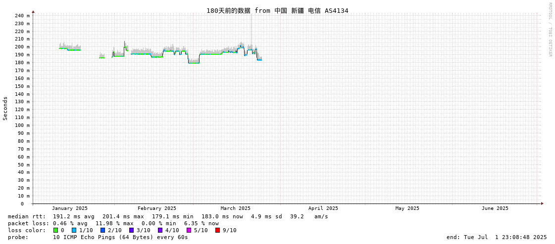The width and height of the screenshot is (555, 244).
Task: Click the 200 m y-axis value
Action: point(22,46)
